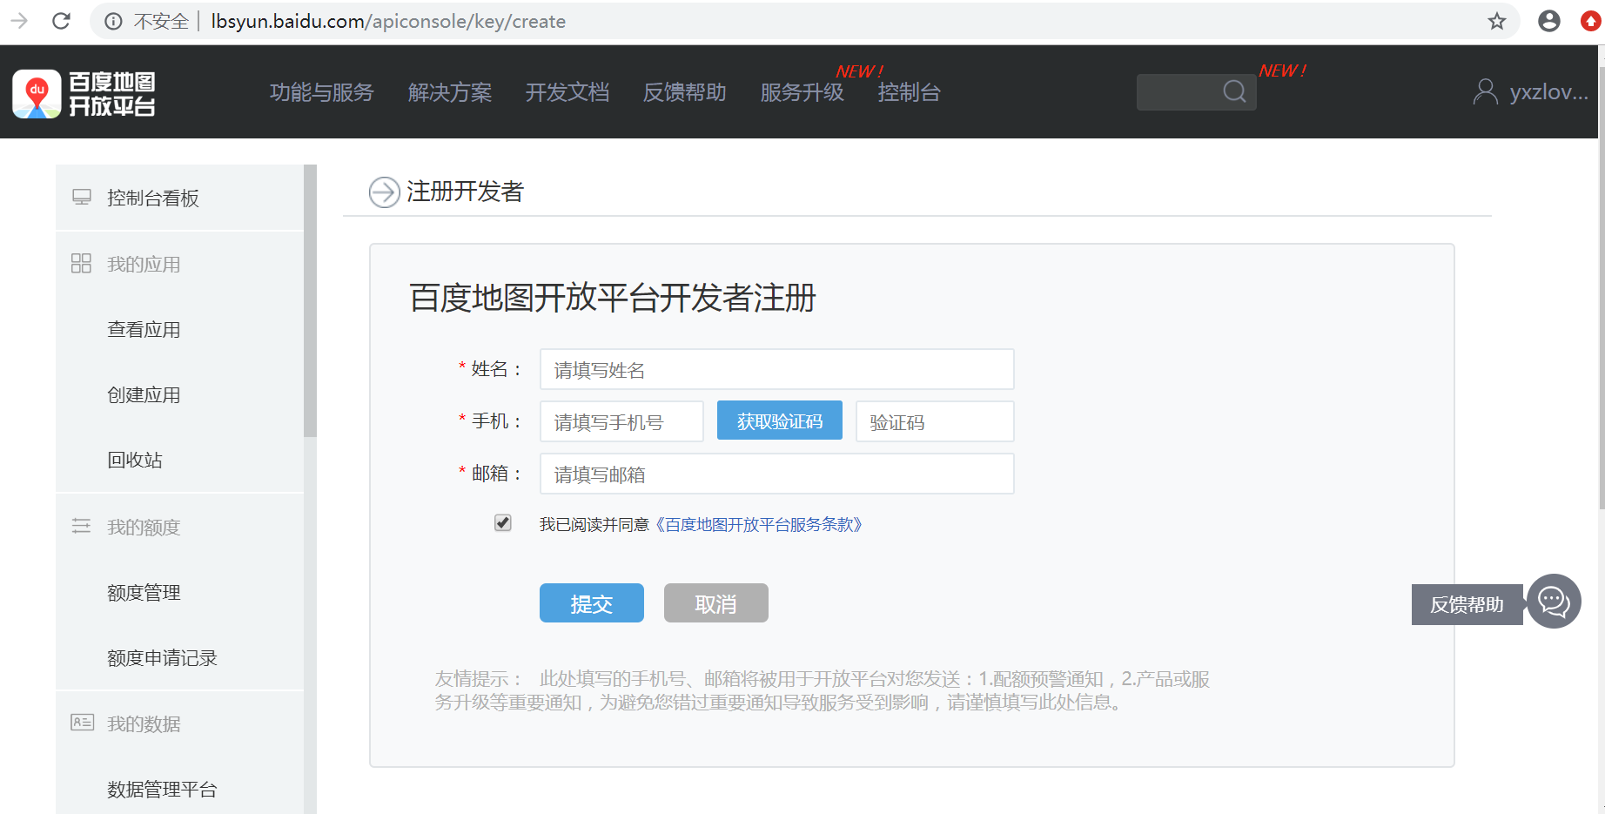Image resolution: width=1605 pixels, height=814 pixels.
Task: Open 解决方案 in the top navigation
Action: click(x=450, y=92)
